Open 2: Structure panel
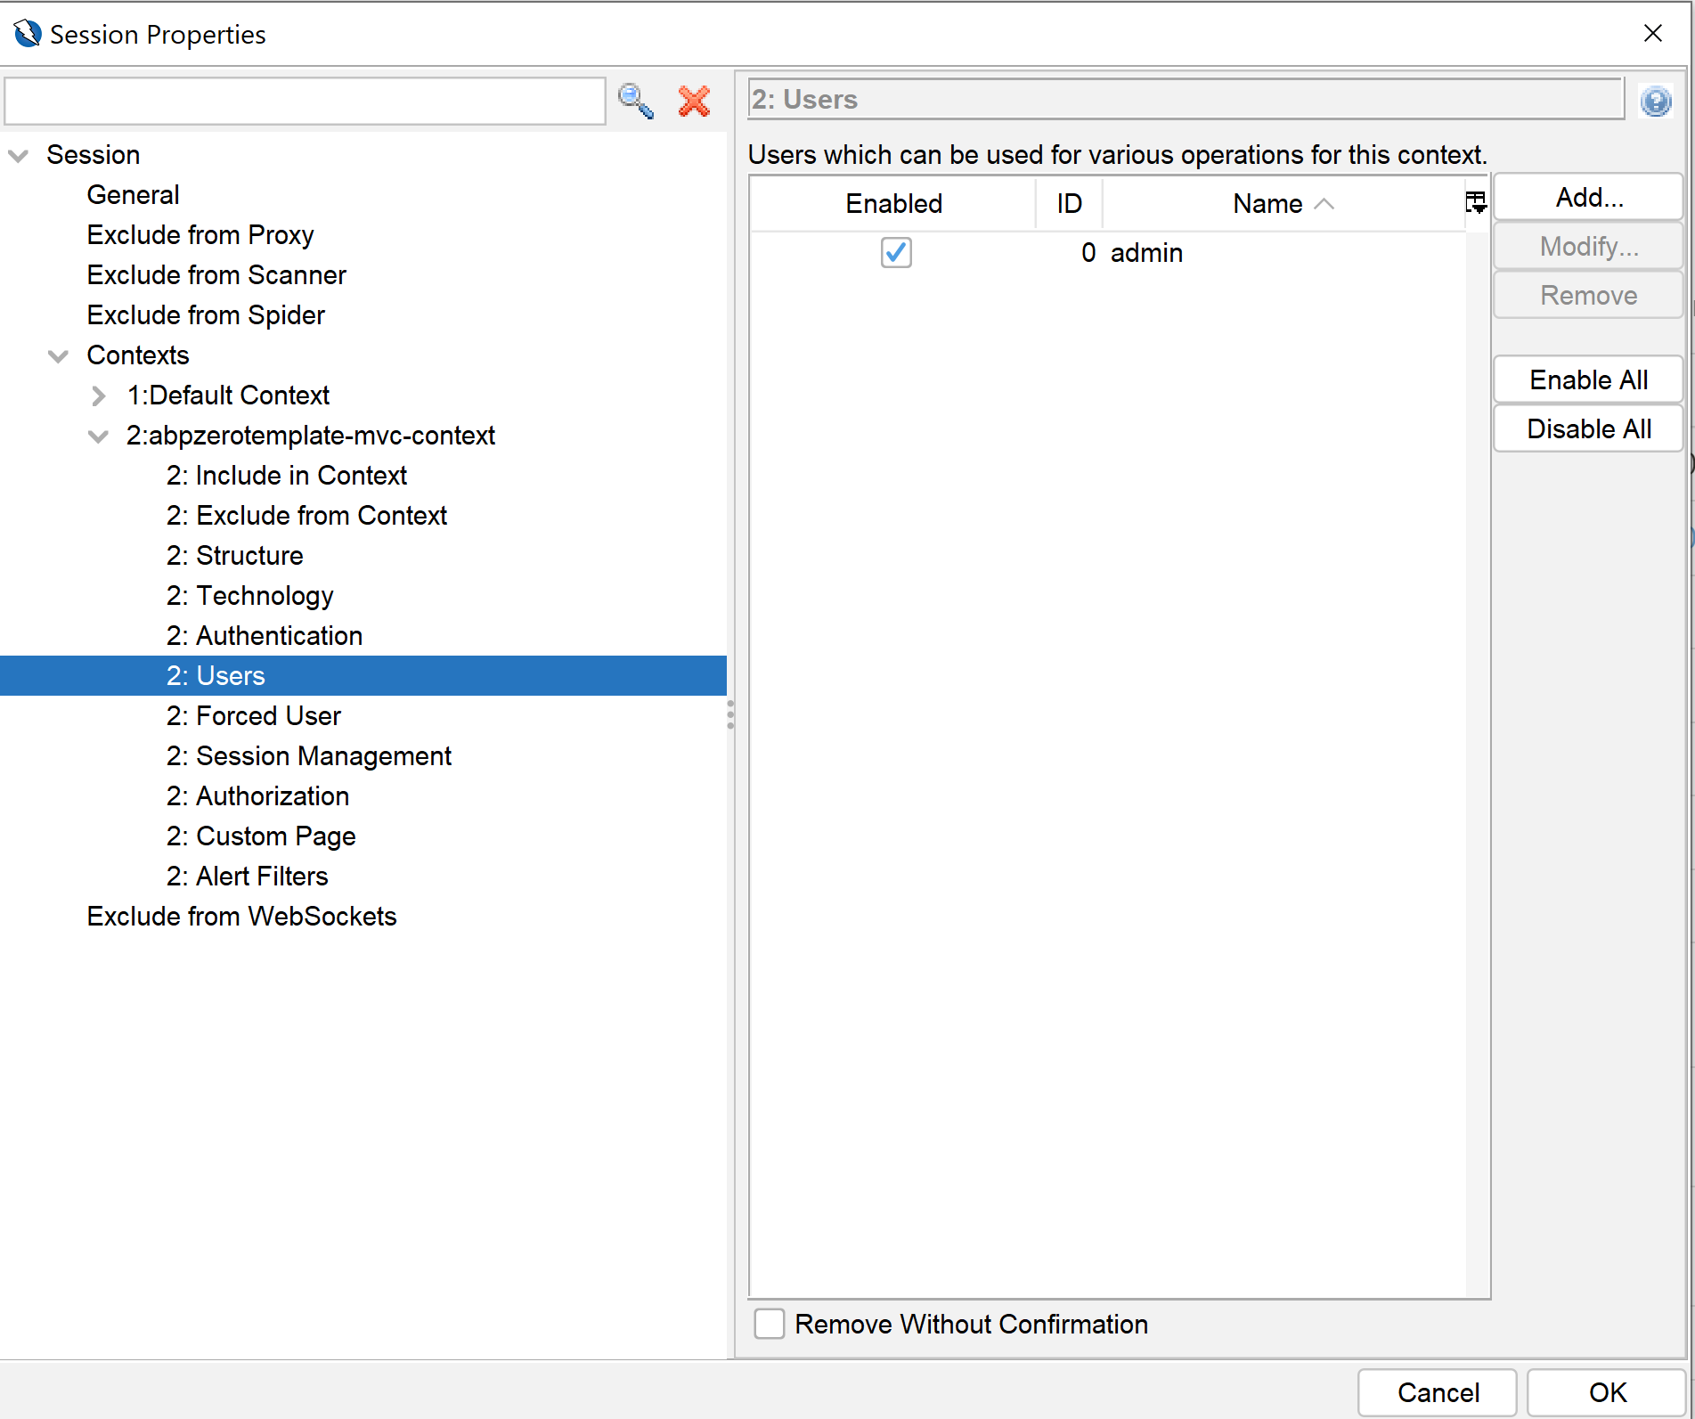 click(235, 556)
